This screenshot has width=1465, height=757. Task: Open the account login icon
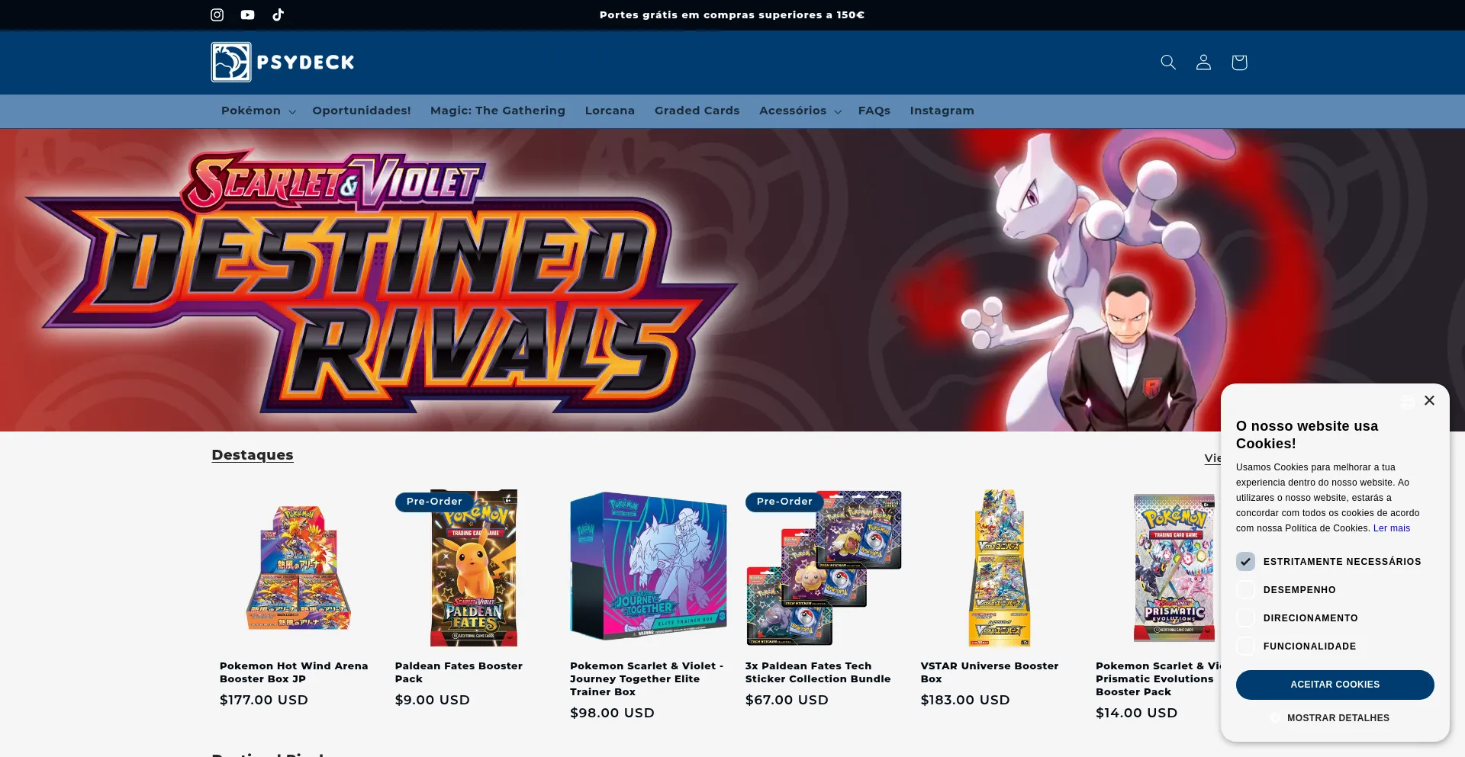[x=1203, y=63]
